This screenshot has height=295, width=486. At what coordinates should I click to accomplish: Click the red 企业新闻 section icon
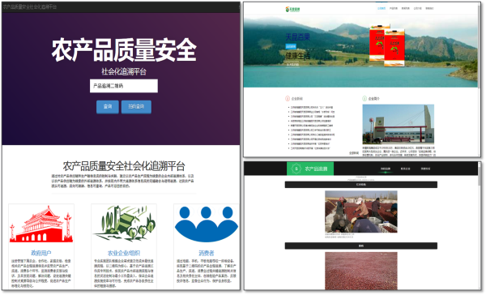pyautogui.click(x=288, y=99)
